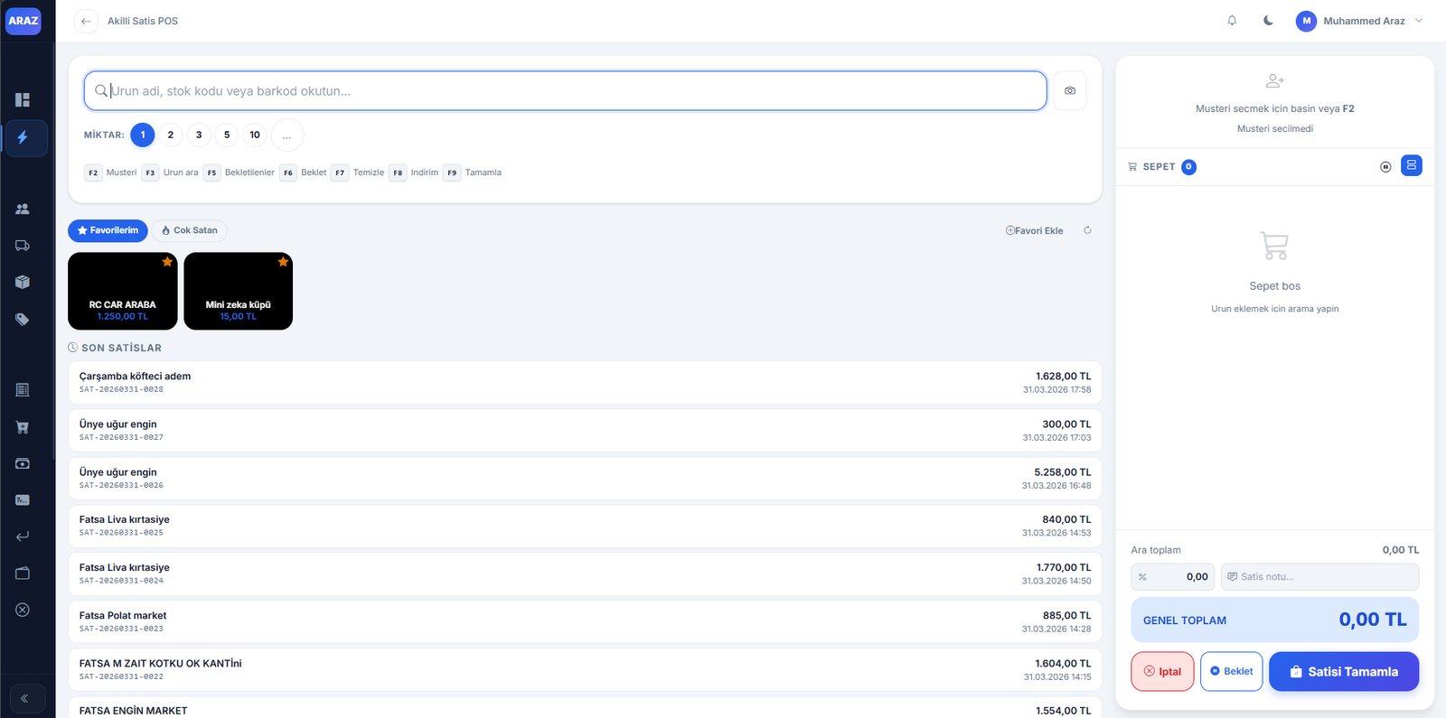Open the customers people icon in sidebar
This screenshot has height=718, width=1446.
[x=23, y=209]
